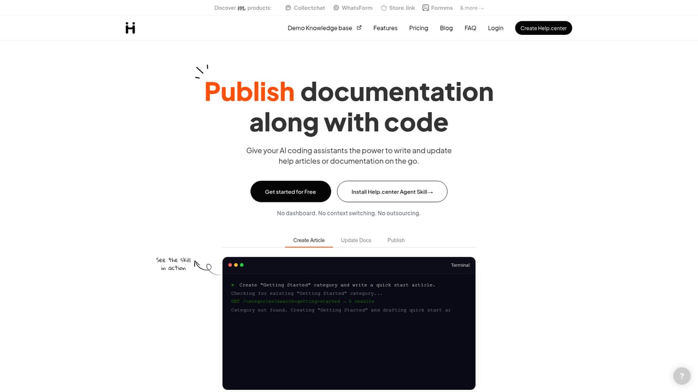Open the Formms product link
This screenshot has width=698, height=392.
pos(437,8)
